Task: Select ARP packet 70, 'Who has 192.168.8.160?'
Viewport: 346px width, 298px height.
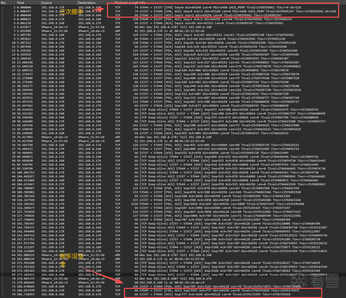Action: tap(173, 279)
